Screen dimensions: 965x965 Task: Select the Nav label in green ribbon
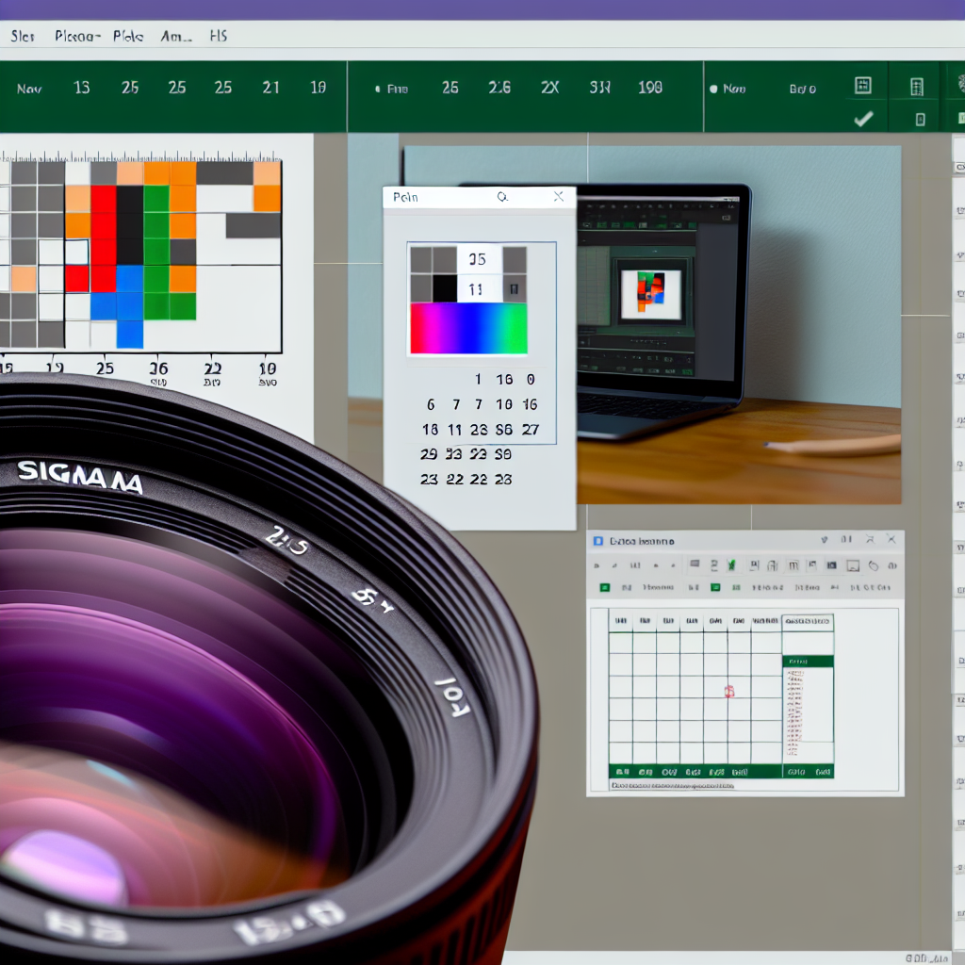click(x=29, y=89)
